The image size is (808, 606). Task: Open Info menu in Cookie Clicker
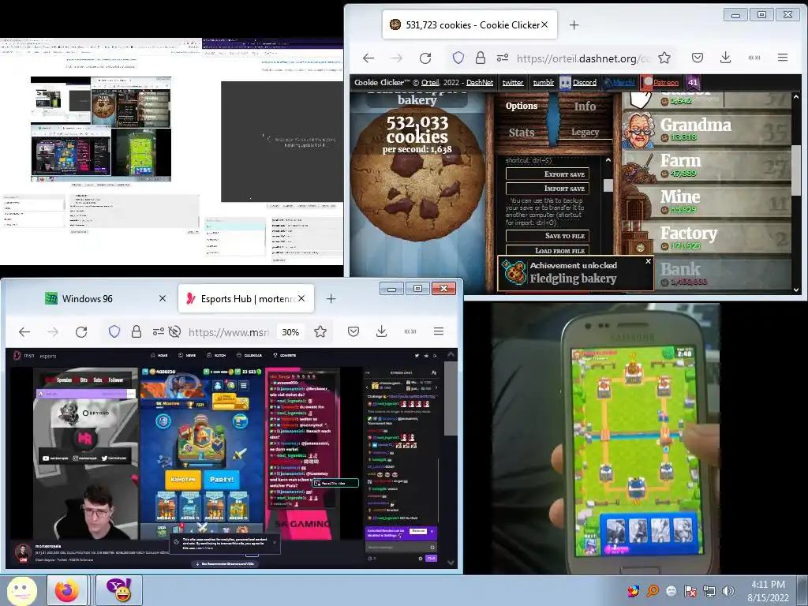click(585, 107)
